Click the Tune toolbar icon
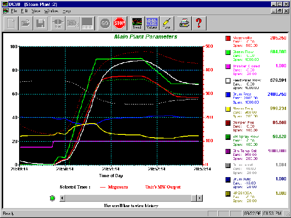The height and width of the screenshot is (218, 291). pos(166,22)
